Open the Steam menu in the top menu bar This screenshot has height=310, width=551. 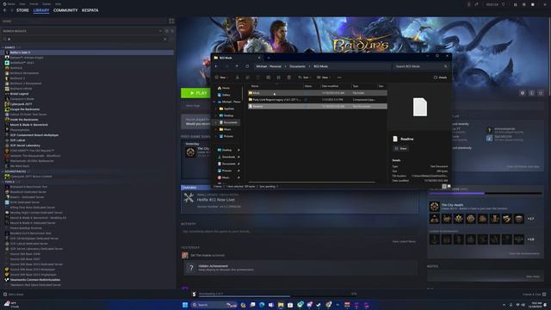11,3
